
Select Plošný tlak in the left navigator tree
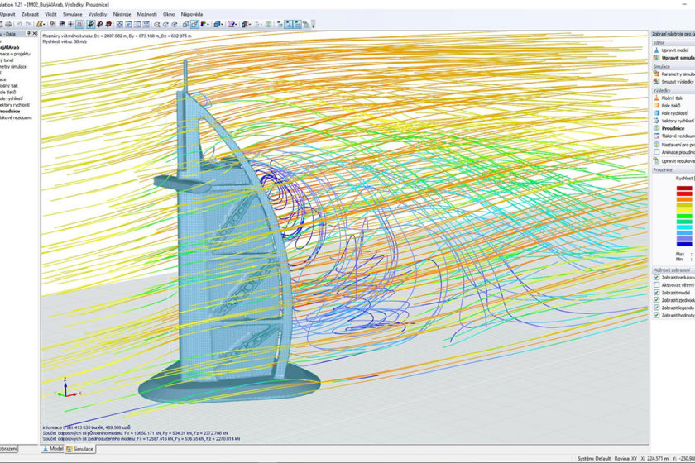tap(9, 85)
